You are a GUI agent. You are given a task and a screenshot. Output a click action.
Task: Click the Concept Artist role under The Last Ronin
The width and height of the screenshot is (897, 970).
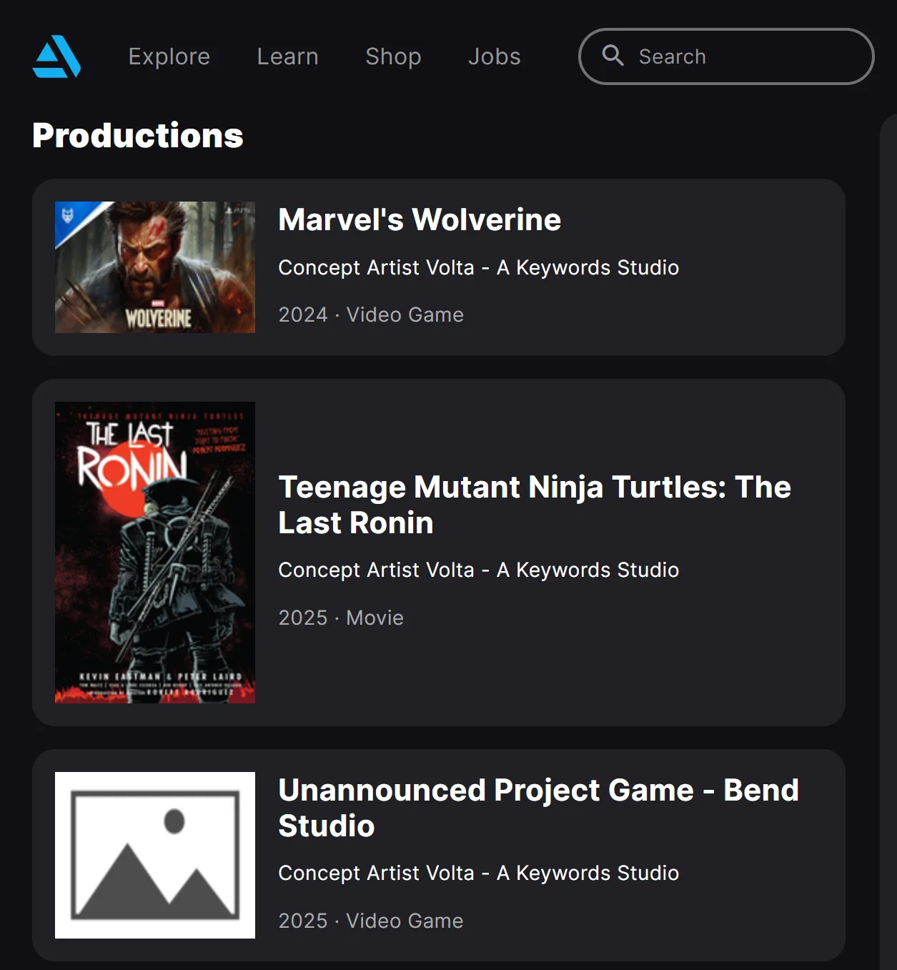coord(478,570)
